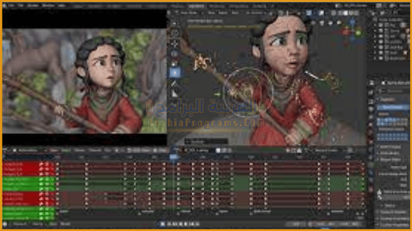Open Key menu in dope sheet header
Viewport: 412px width, 231px height.
tap(107, 150)
